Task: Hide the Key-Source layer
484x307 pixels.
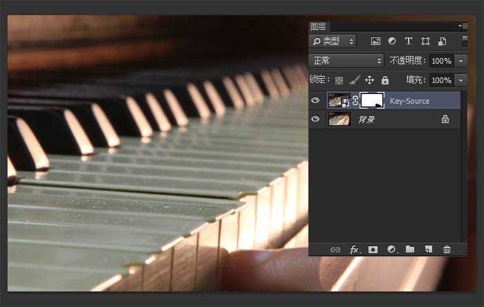Action: [315, 100]
